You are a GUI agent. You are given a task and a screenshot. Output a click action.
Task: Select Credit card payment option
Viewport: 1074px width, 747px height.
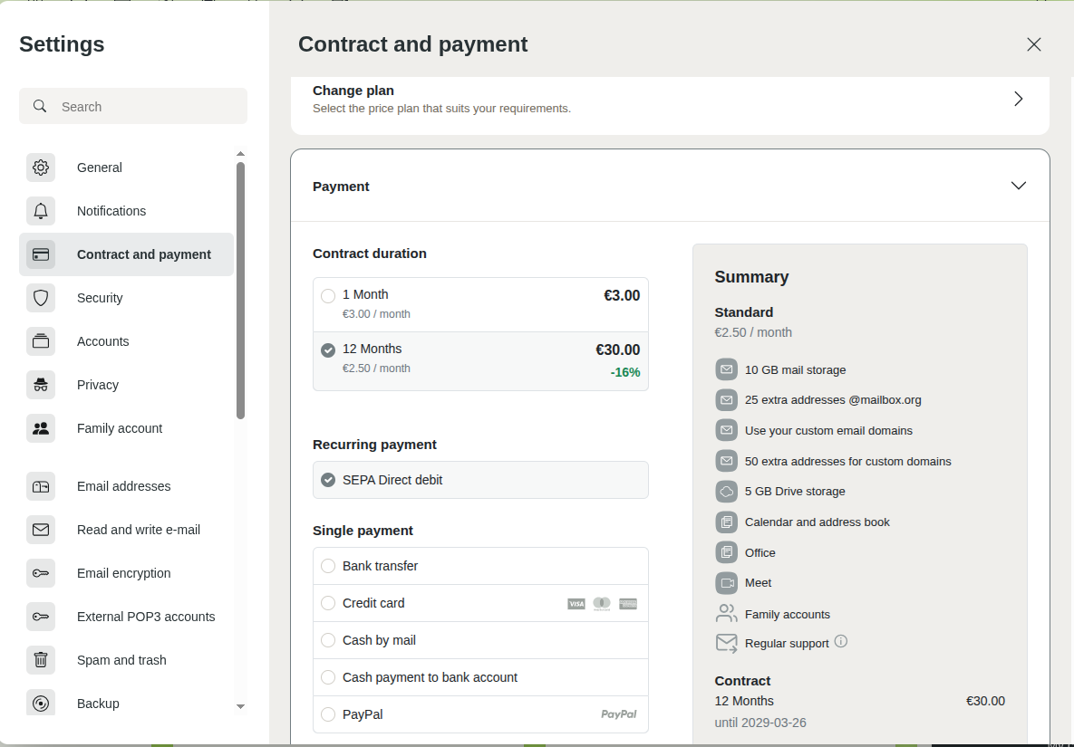click(x=328, y=603)
